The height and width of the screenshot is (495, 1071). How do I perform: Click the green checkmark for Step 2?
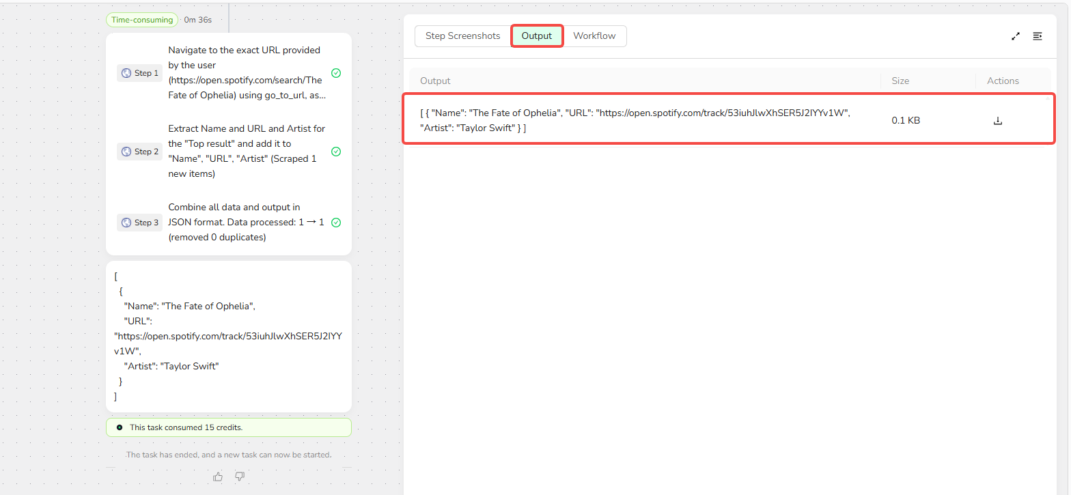[336, 152]
